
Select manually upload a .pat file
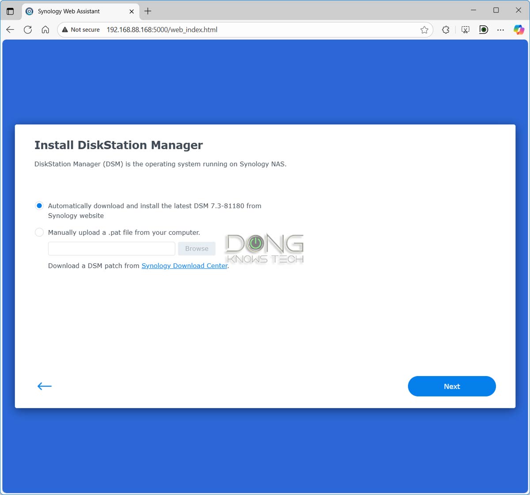tap(39, 232)
